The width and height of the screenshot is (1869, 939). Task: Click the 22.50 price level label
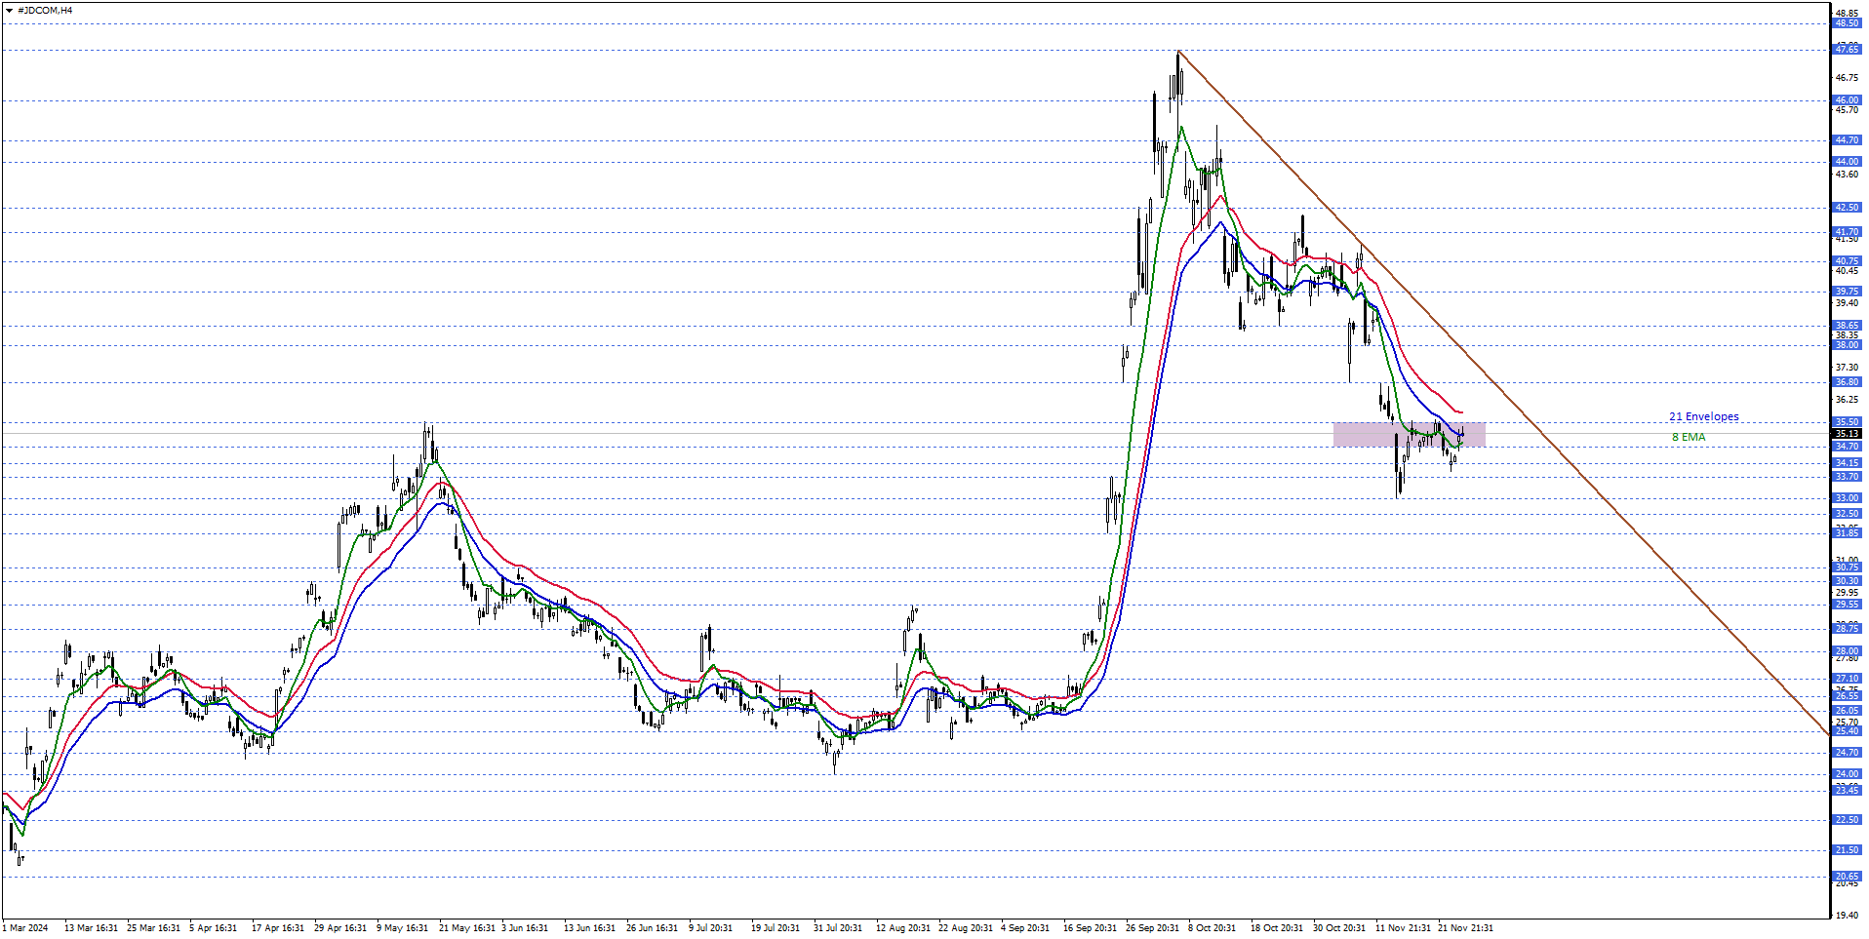pos(1847,820)
